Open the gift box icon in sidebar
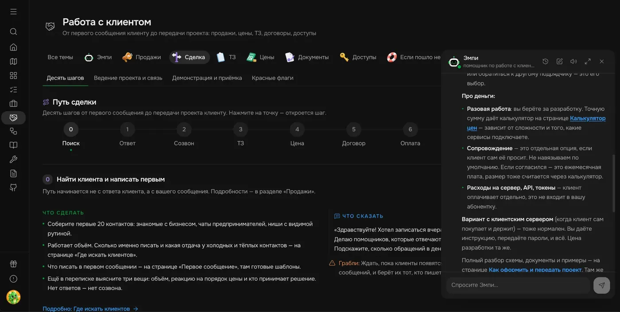620x312 pixels. 13,264
